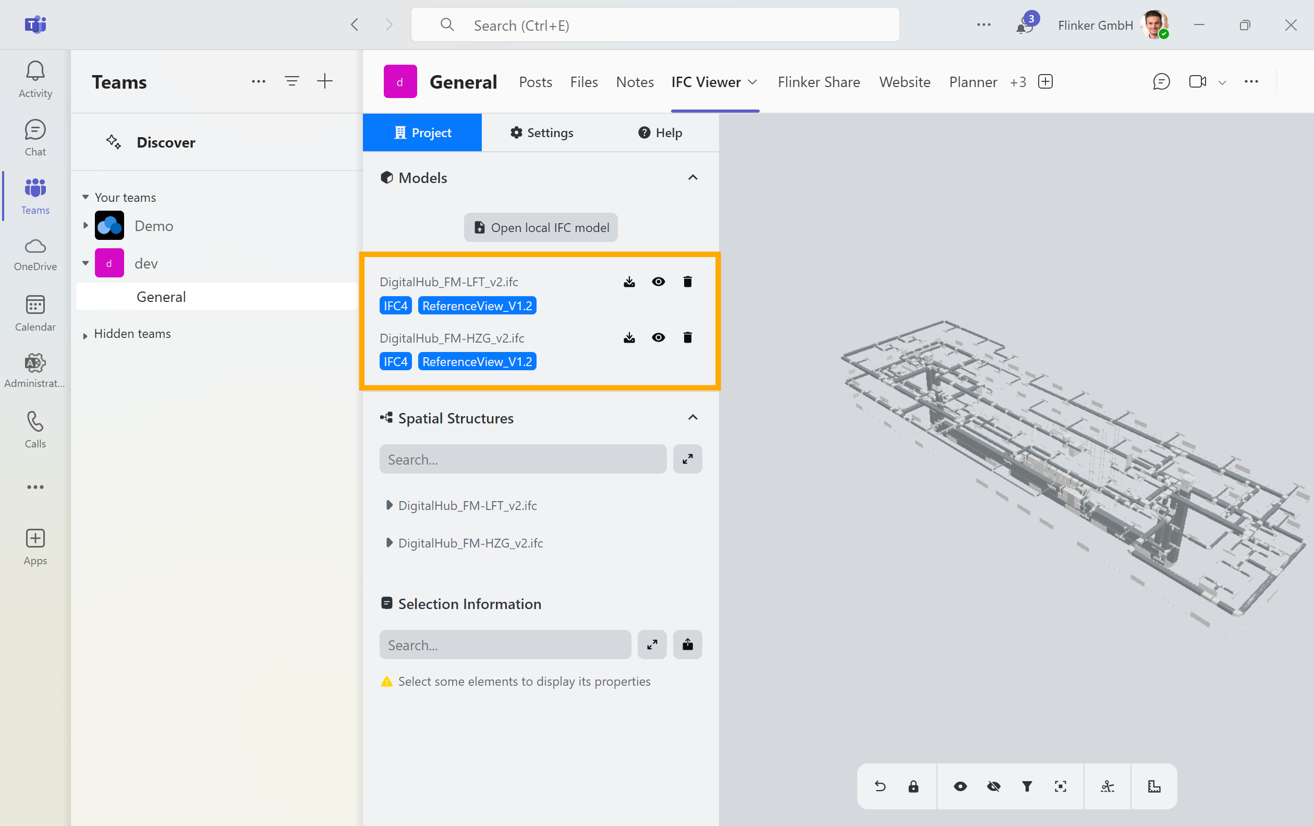Expand spatial structures search fullscreen
This screenshot has height=826, width=1314.
(x=688, y=459)
